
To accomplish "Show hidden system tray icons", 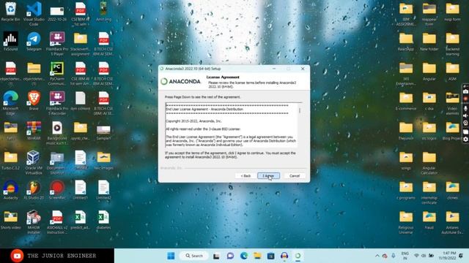I will pyautogui.click(x=377, y=256).
